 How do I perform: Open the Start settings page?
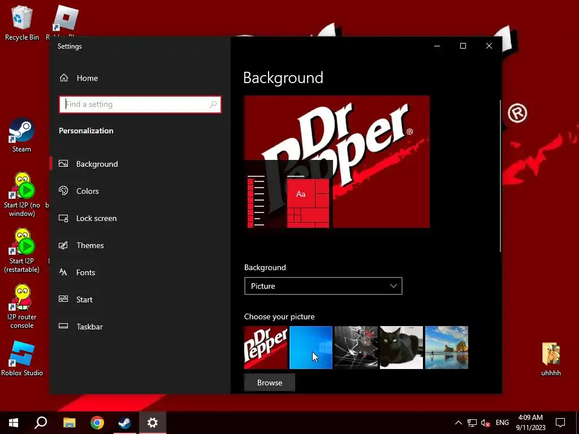pyautogui.click(x=84, y=300)
